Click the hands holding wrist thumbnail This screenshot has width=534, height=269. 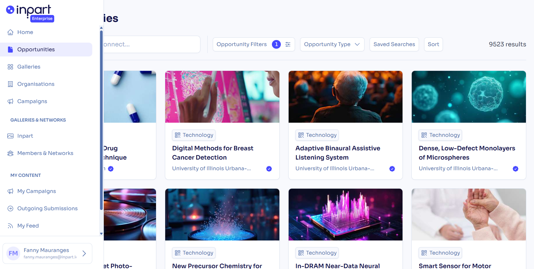click(469, 215)
